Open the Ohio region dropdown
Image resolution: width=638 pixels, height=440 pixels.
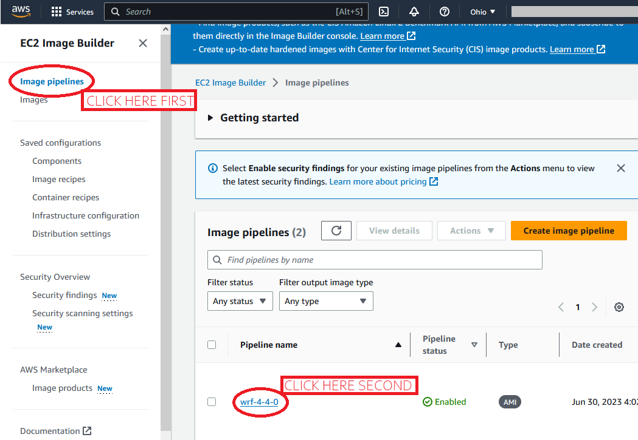(x=482, y=12)
